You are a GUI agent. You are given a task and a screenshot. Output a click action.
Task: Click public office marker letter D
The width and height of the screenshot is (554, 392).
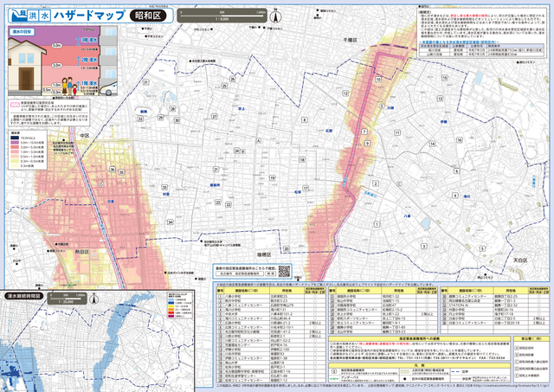(101, 184)
